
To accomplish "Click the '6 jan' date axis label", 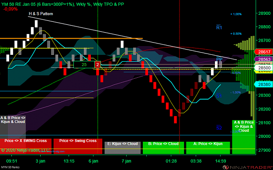I will [x=93, y=161].
